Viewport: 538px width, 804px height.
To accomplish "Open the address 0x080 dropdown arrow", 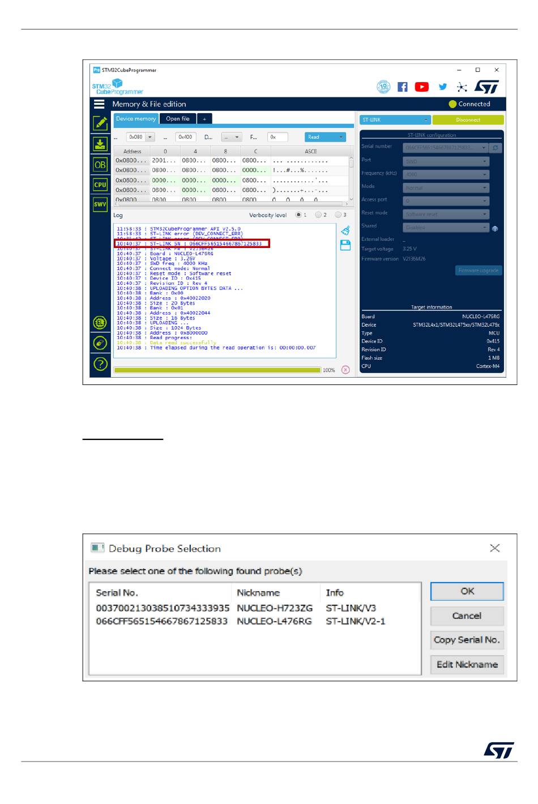I will 150,137.
